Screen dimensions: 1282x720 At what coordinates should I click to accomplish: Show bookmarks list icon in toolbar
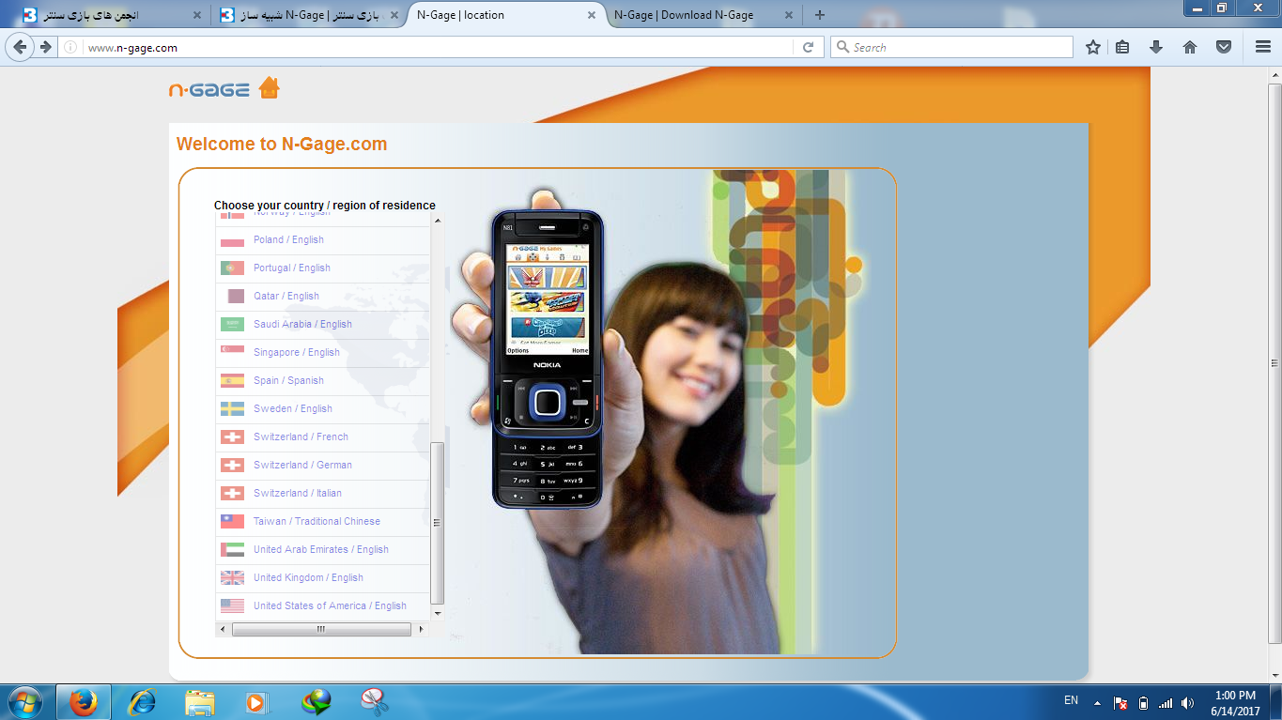pyautogui.click(x=1122, y=47)
